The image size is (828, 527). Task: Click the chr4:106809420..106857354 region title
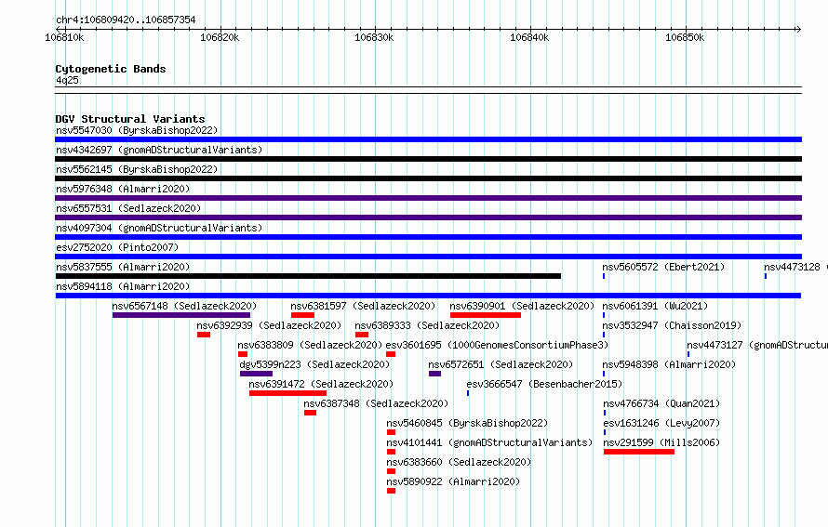[126, 20]
